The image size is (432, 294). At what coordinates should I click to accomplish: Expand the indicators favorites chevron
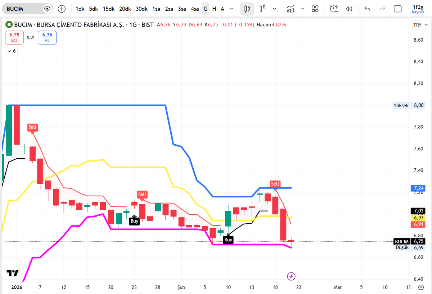pyautogui.click(x=303, y=9)
